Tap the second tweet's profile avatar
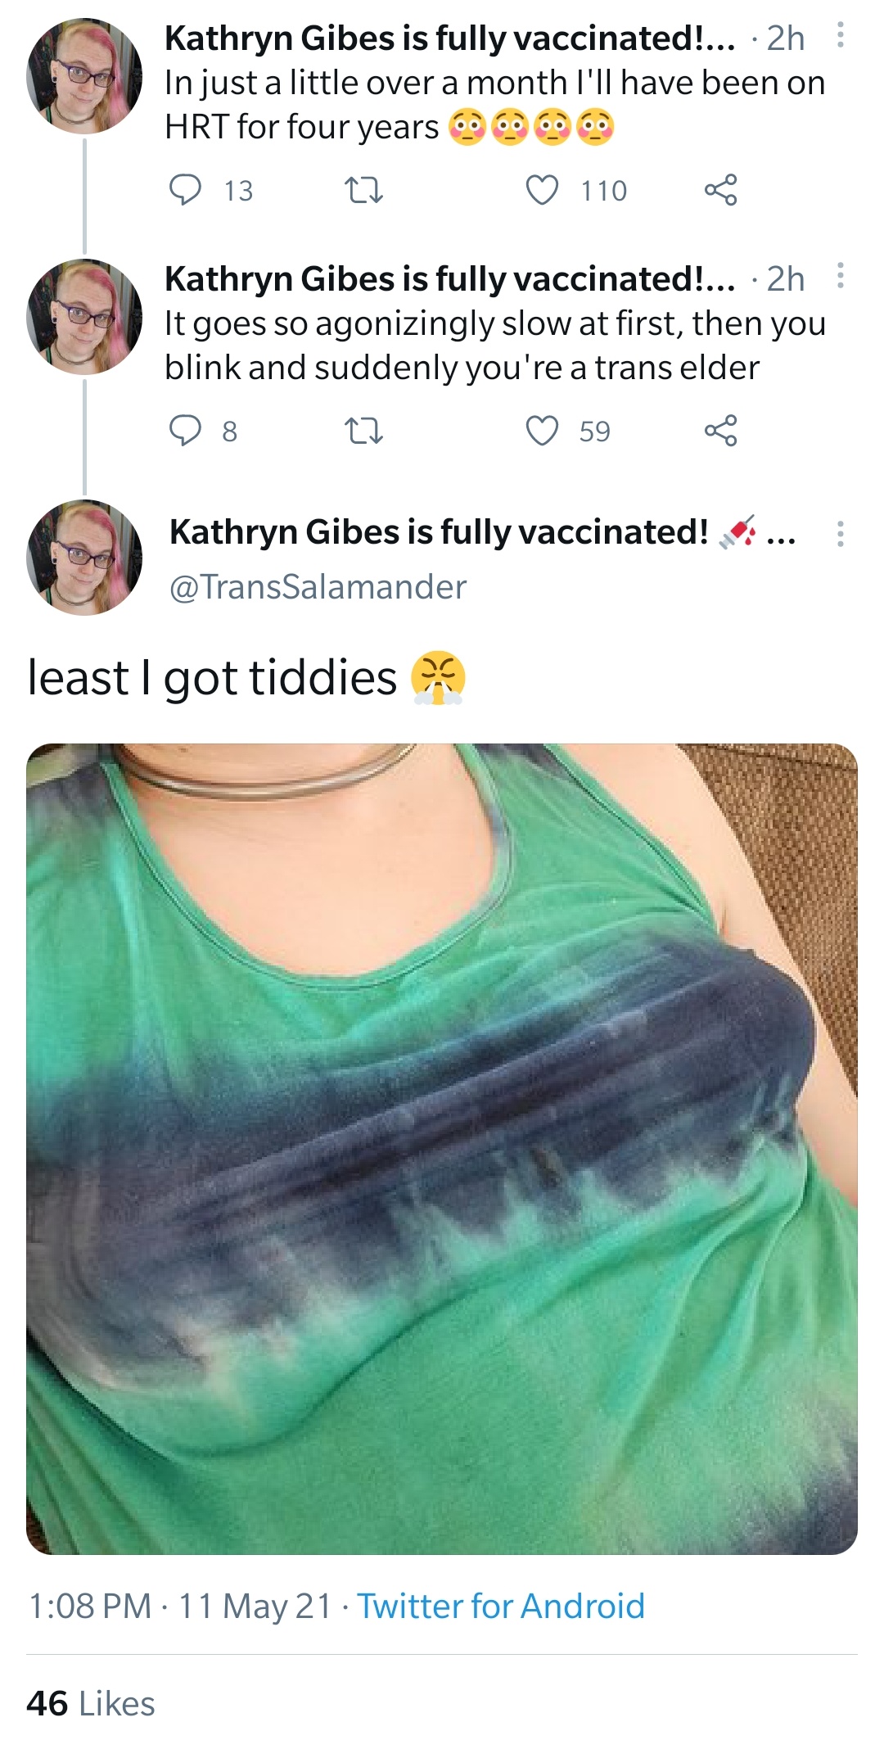This screenshot has height=1740, width=884. 84,317
